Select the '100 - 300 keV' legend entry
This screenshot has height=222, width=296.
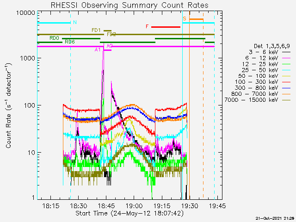click(263, 82)
